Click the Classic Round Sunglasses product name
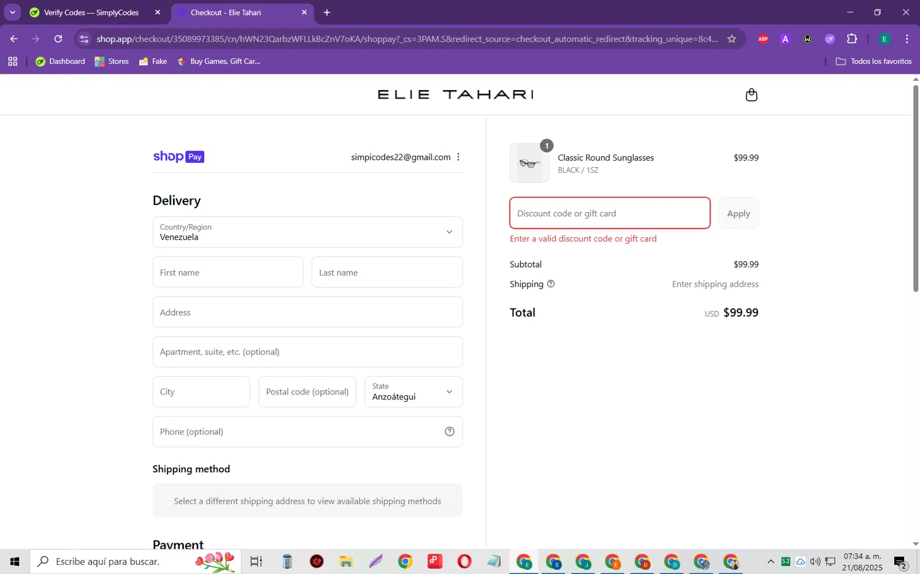The image size is (920, 574). tap(605, 157)
